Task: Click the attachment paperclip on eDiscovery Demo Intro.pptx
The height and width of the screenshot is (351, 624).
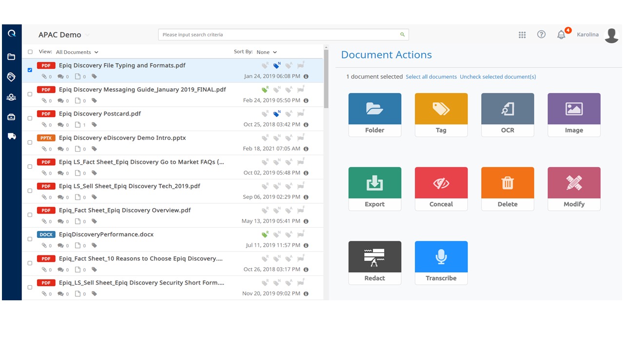Action: tap(44, 149)
